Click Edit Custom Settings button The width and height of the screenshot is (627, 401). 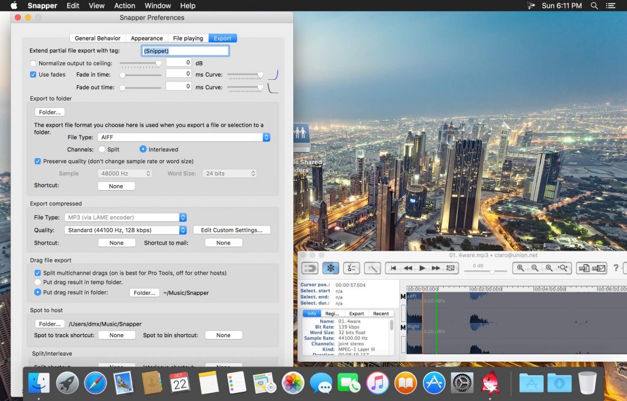coord(232,229)
